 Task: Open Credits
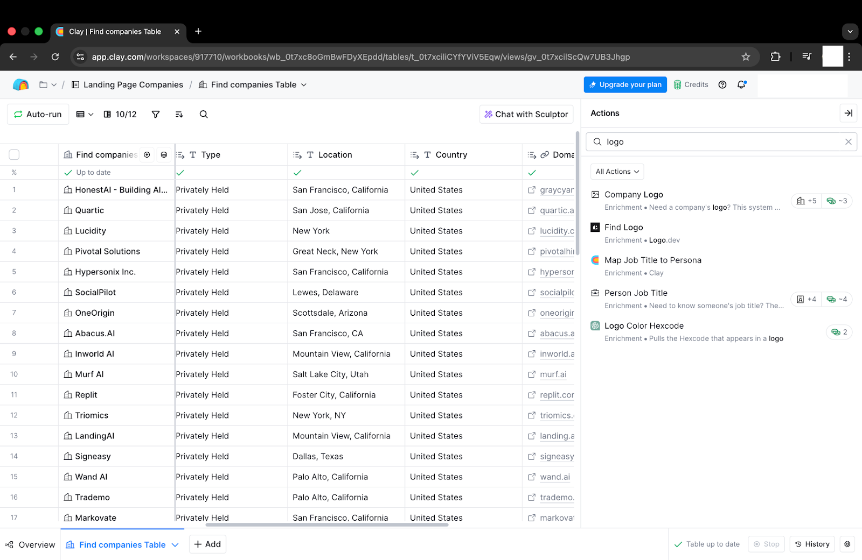click(691, 84)
